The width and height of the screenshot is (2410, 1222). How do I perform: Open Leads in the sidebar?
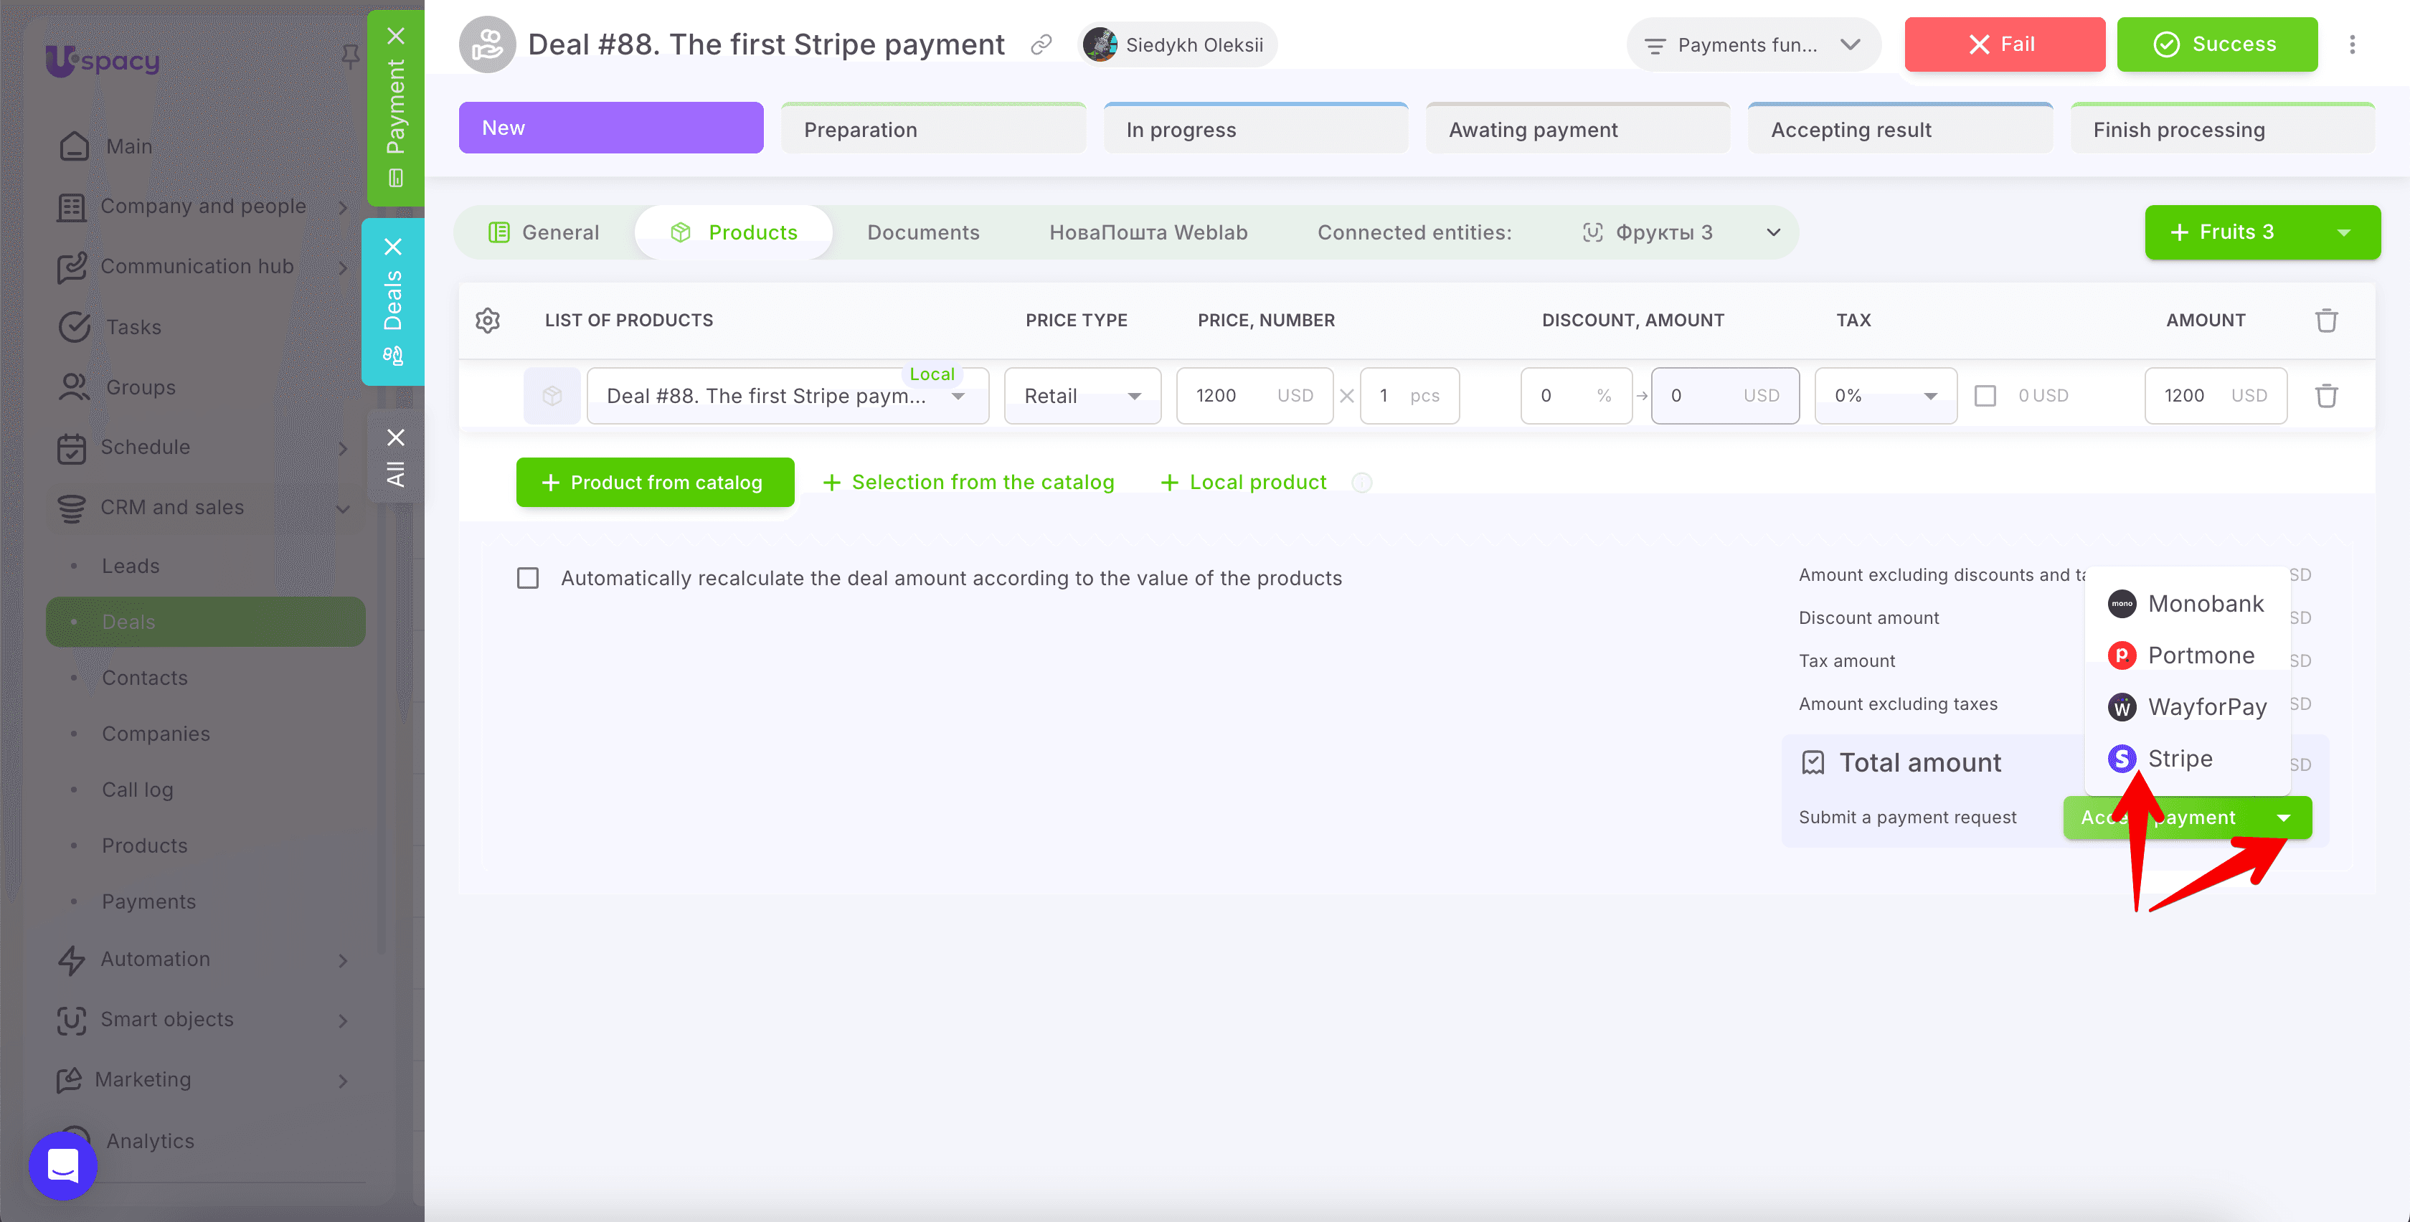pos(130,566)
